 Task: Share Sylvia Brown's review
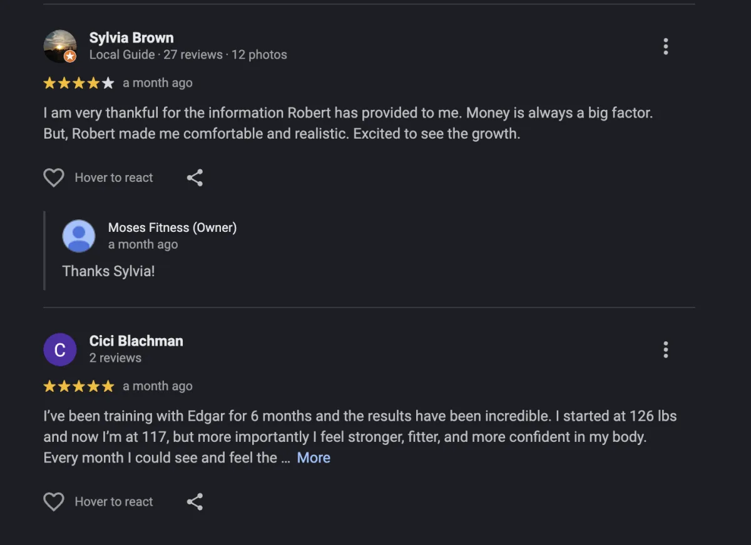pos(195,177)
